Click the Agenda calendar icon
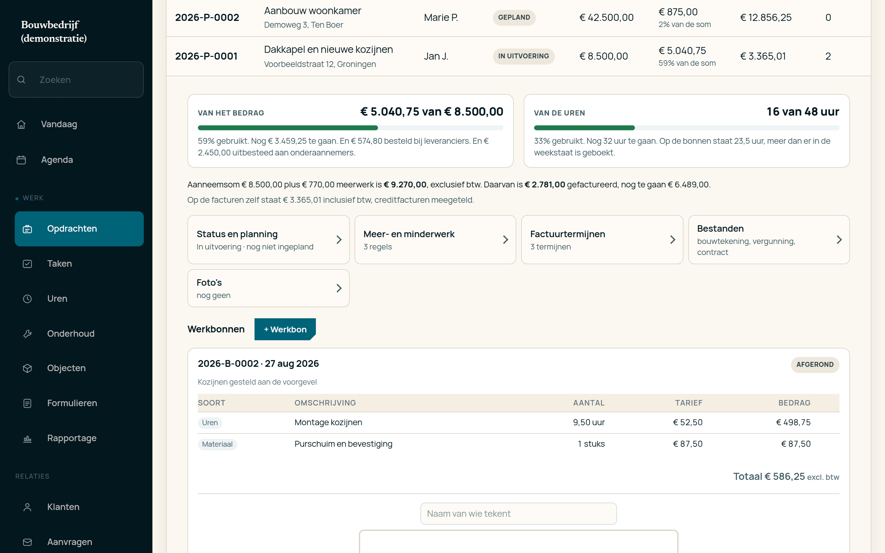Image resolution: width=885 pixels, height=553 pixels. [21, 160]
